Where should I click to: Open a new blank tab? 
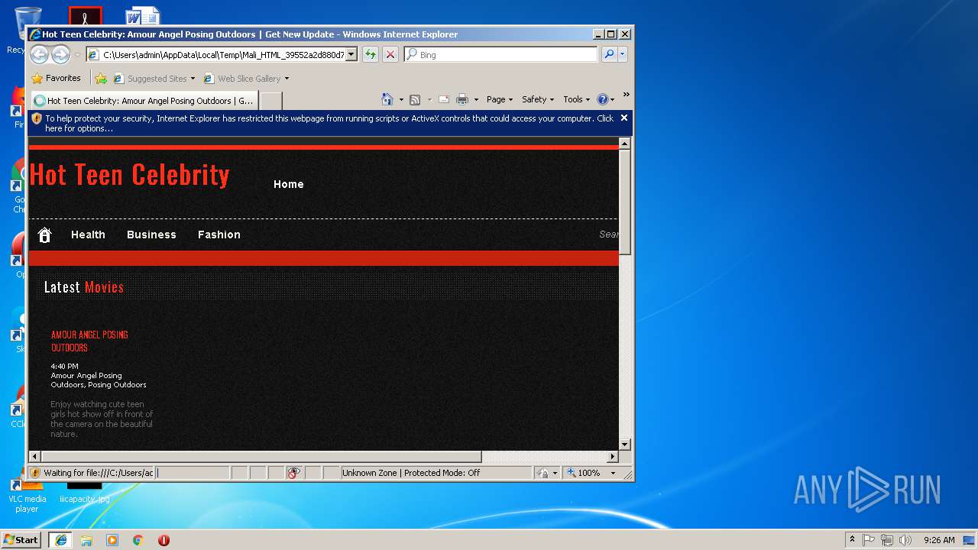(271, 101)
